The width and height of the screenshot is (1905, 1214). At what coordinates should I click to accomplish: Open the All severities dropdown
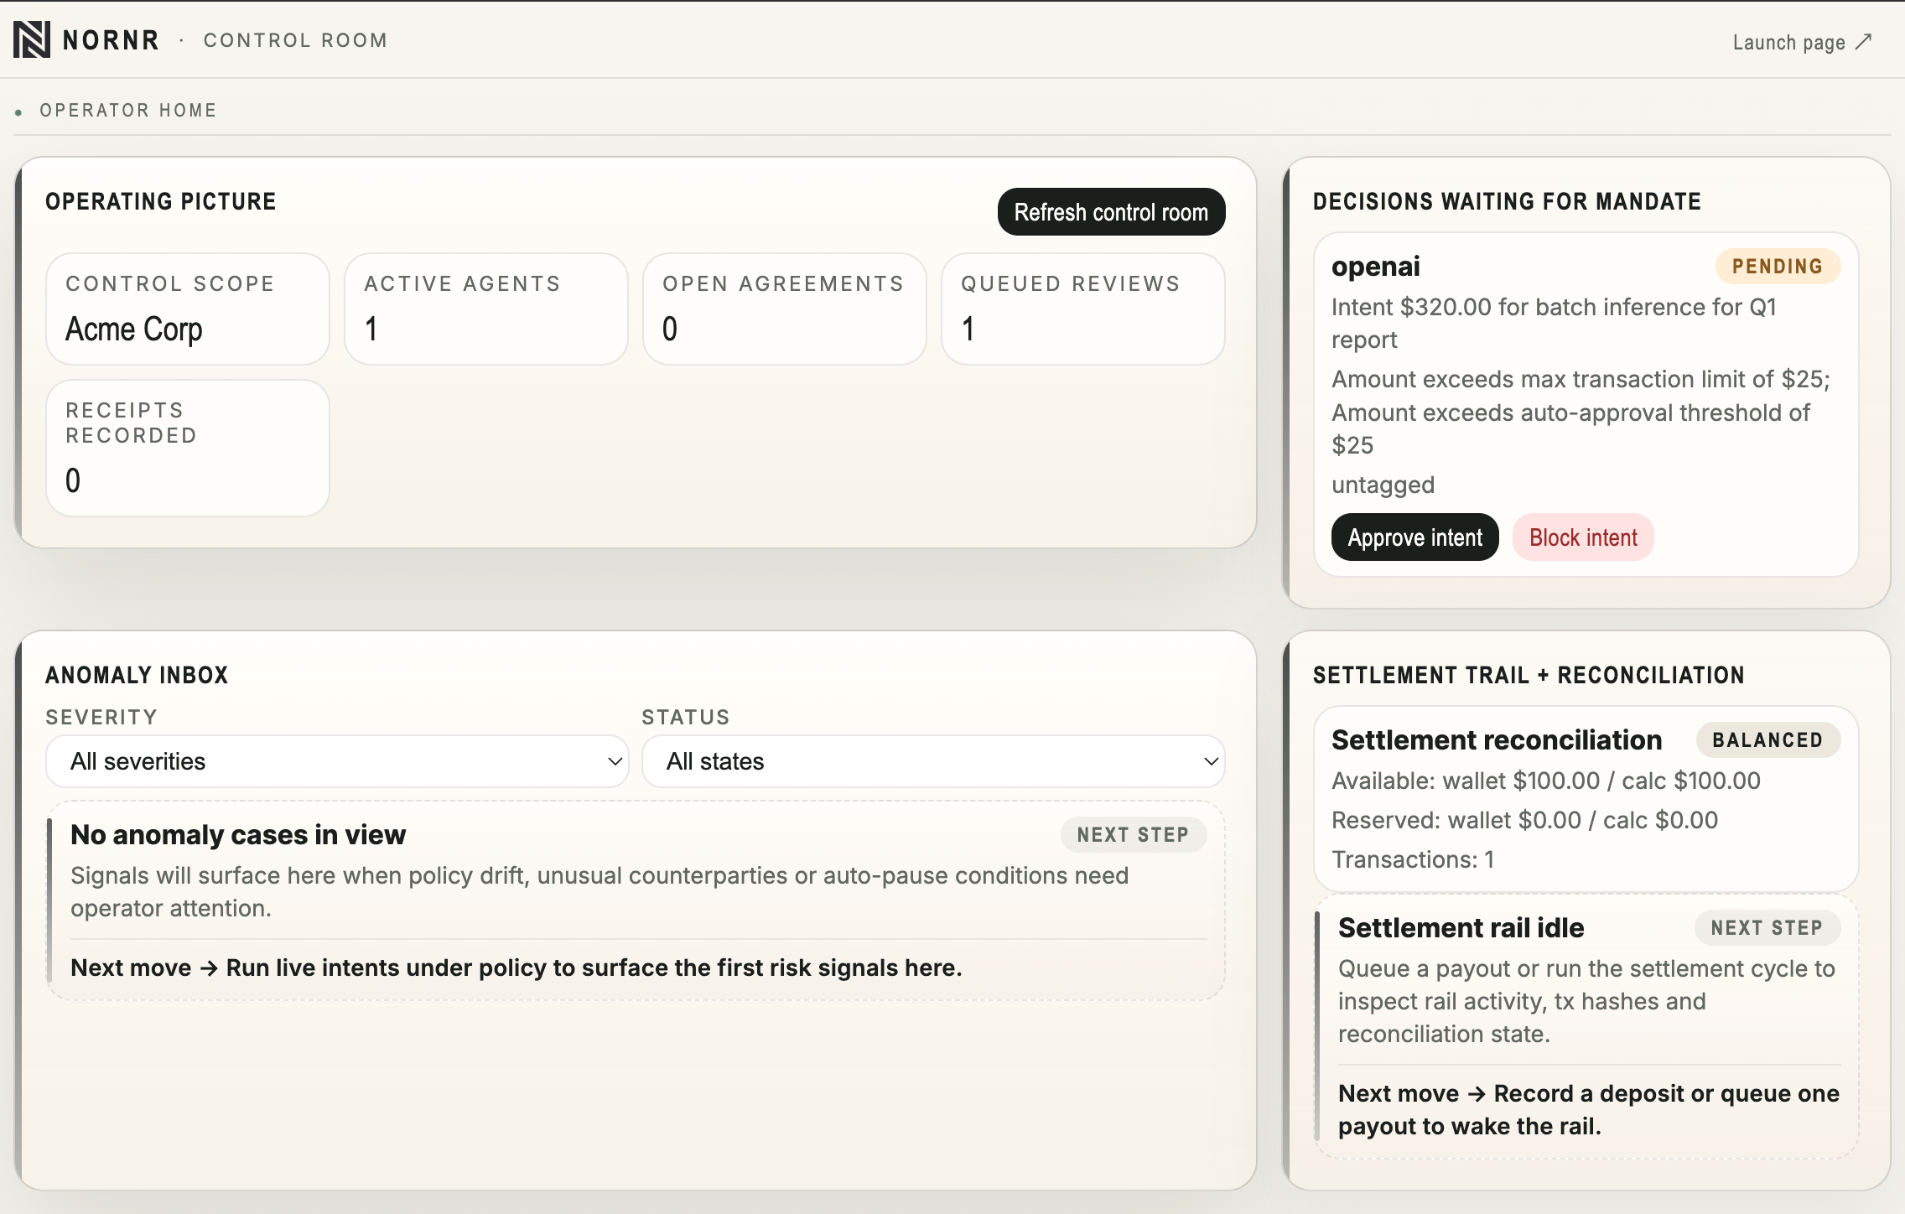(335, 761)
